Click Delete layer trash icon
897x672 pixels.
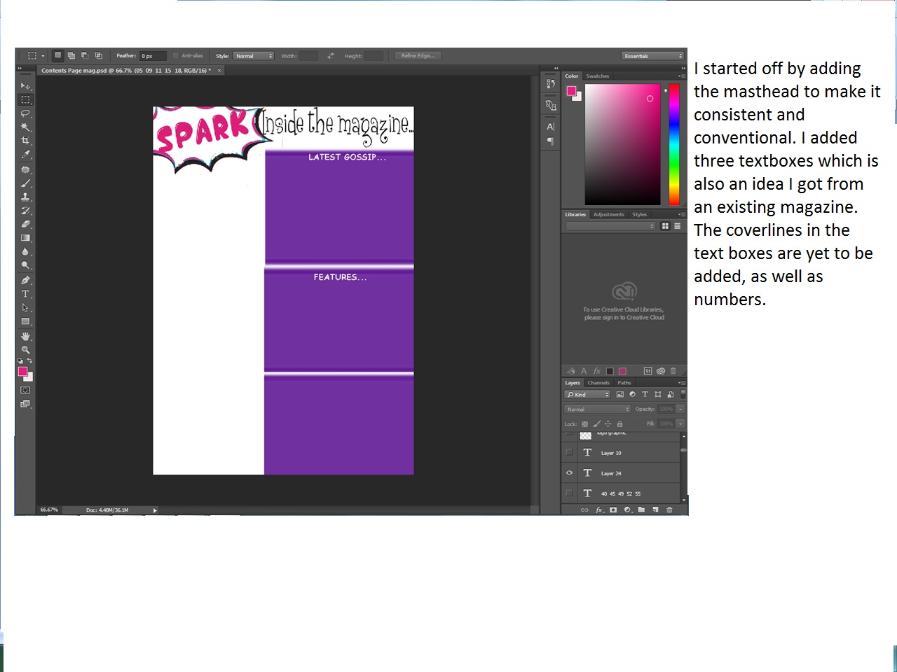point(669,510)
